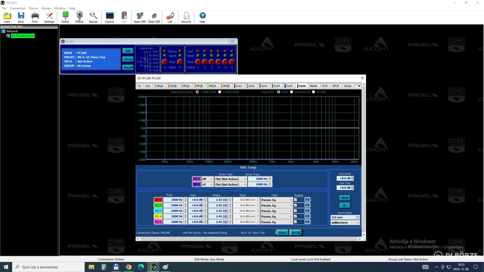Click the Save floppy disk icon
This screenshot has height=272, width=484.
coord(21,16)
